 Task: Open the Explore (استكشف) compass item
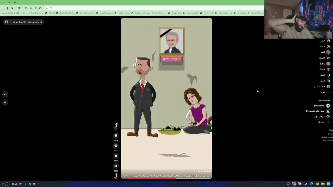(324, 46)
